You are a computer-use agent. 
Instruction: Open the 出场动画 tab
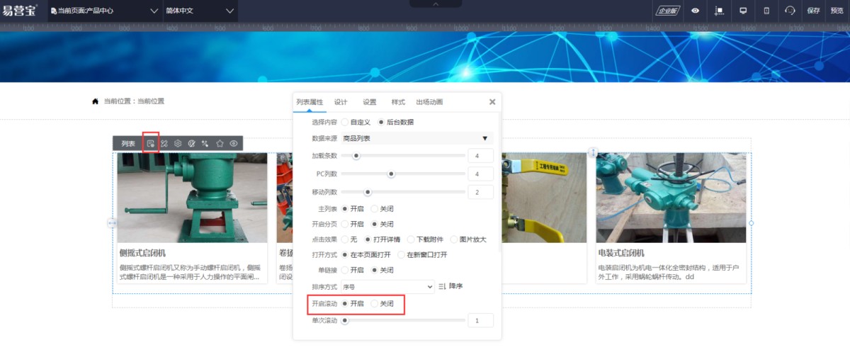click(429, 102)
